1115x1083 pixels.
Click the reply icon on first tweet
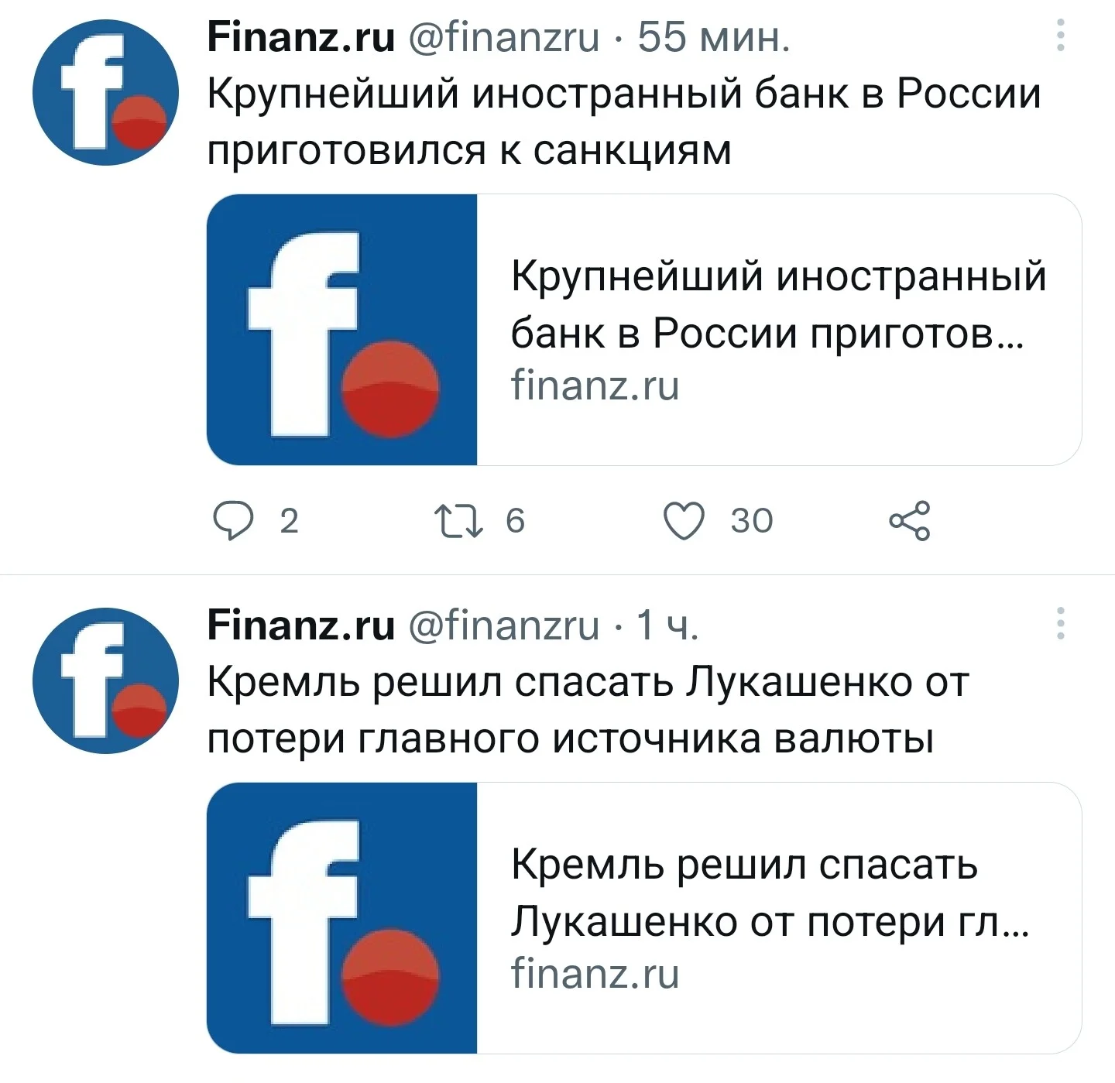(x=233, y=521)
